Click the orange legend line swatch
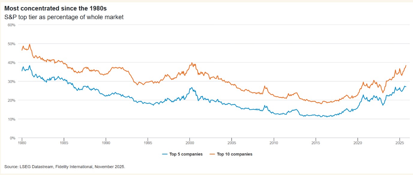 213,154
